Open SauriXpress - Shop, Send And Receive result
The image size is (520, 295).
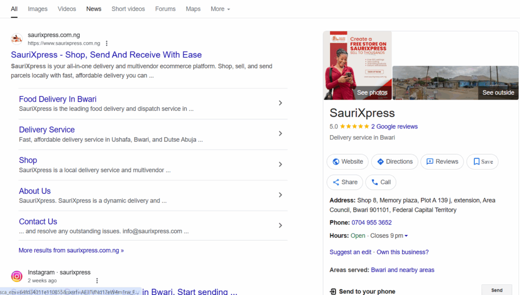coord(106,55)
